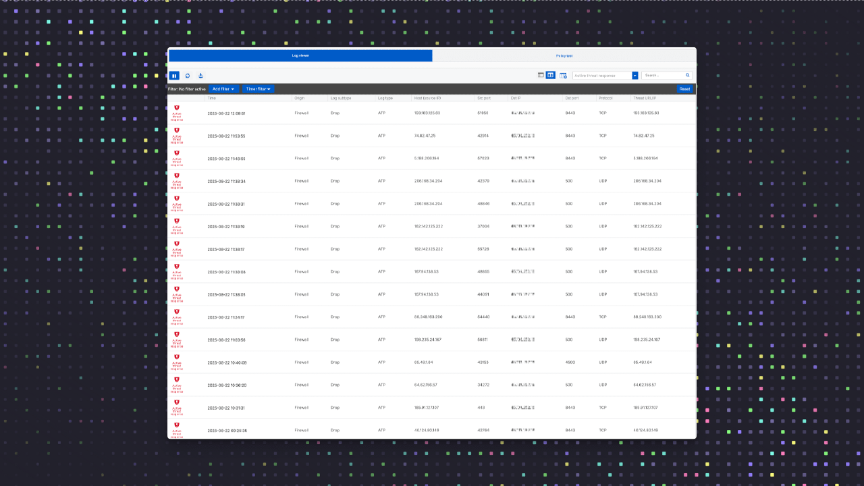Click ATP log type in the 09:25:35 row
Viewport: 864px width, 486px height.
pyautogui.click(x=381, y=431)
